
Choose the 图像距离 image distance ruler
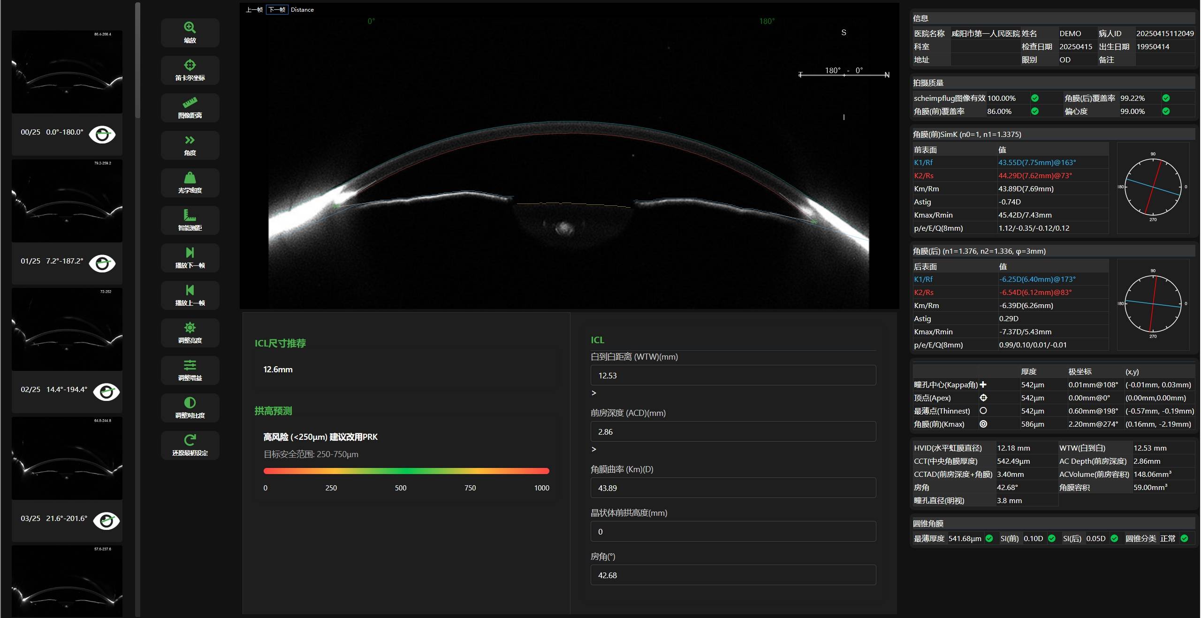(x=190, y=108)
